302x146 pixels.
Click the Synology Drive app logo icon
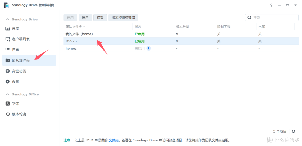pyautogui.click(x=6, y=5)
